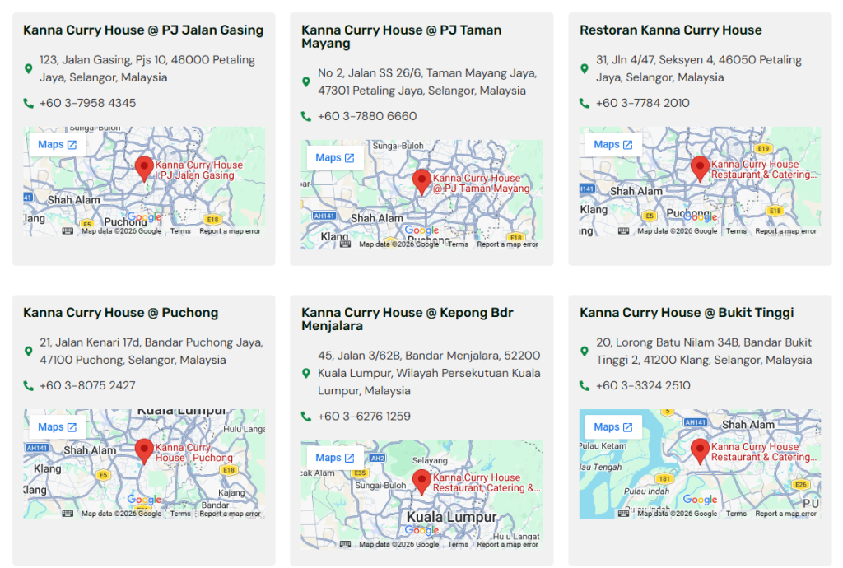Image resolution: width=843 pixels, height=568 pixels.
Task: Call +60 3-7880 6660 phone number
Action: [367, 116]
